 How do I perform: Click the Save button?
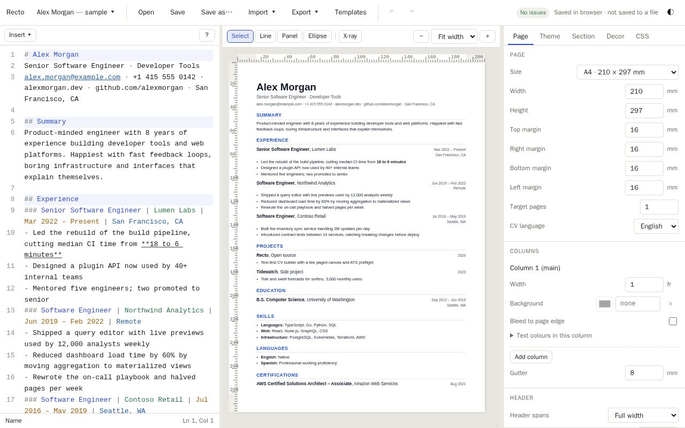[178, 12]
